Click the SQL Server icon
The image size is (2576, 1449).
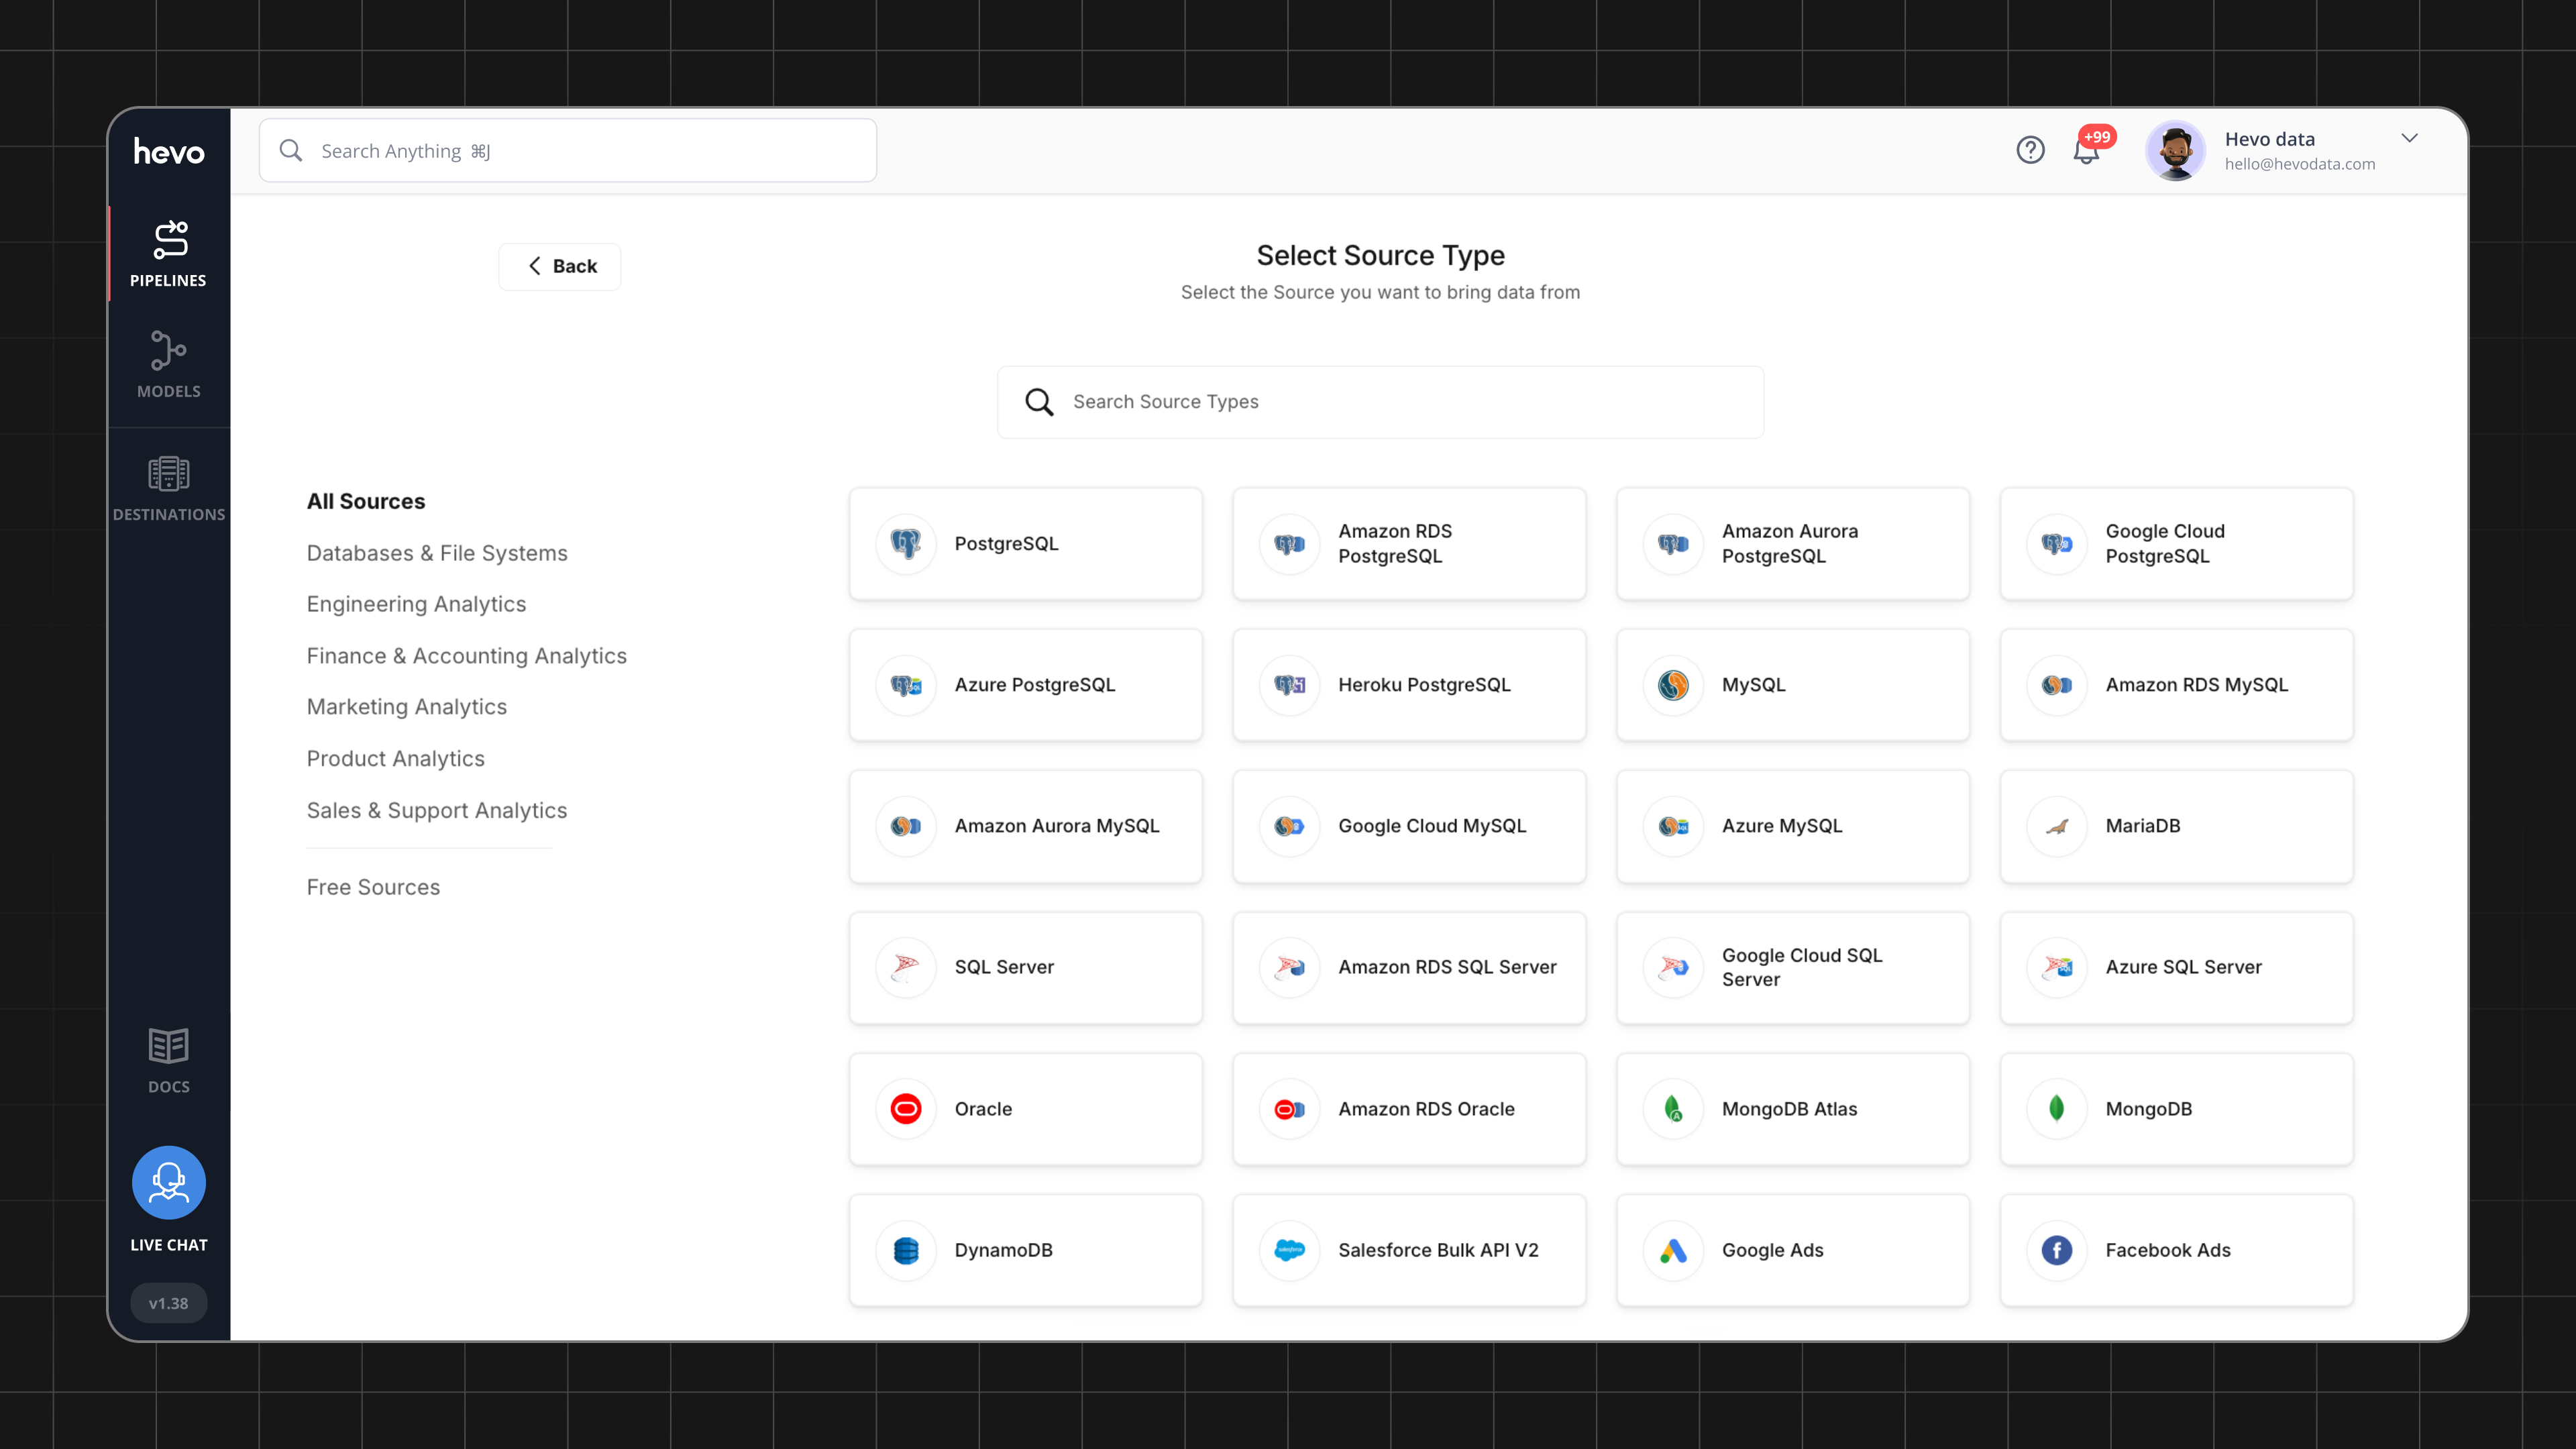[906, 967]
